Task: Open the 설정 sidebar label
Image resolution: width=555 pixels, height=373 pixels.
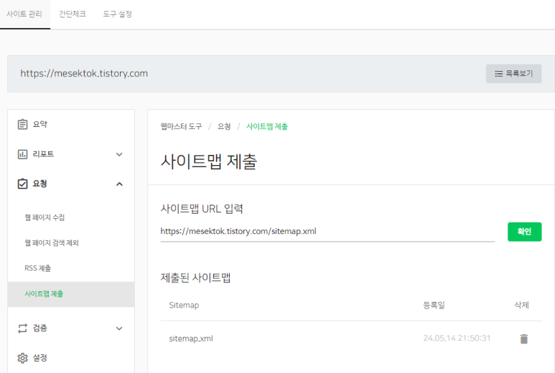Action: [39, 358]
